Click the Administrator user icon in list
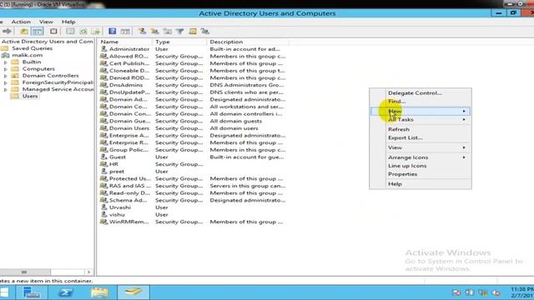The image size is (534, 300). (x=103, y=49)
